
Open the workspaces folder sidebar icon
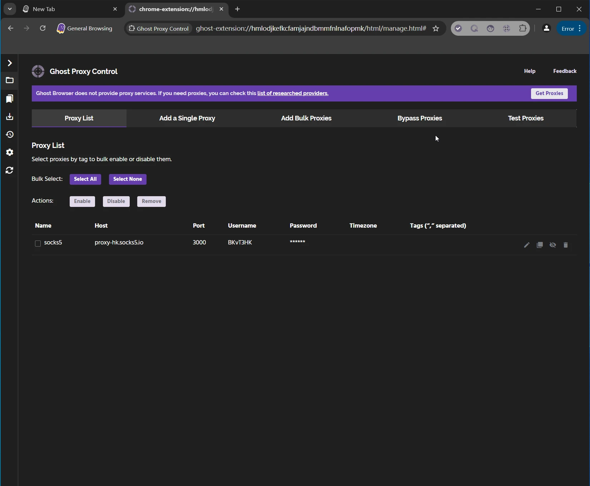10,80
